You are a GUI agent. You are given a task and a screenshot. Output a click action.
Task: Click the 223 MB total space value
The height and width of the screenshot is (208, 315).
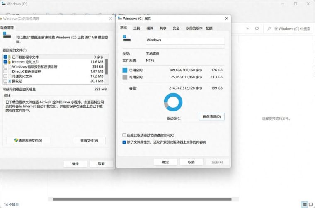point(100,89)
